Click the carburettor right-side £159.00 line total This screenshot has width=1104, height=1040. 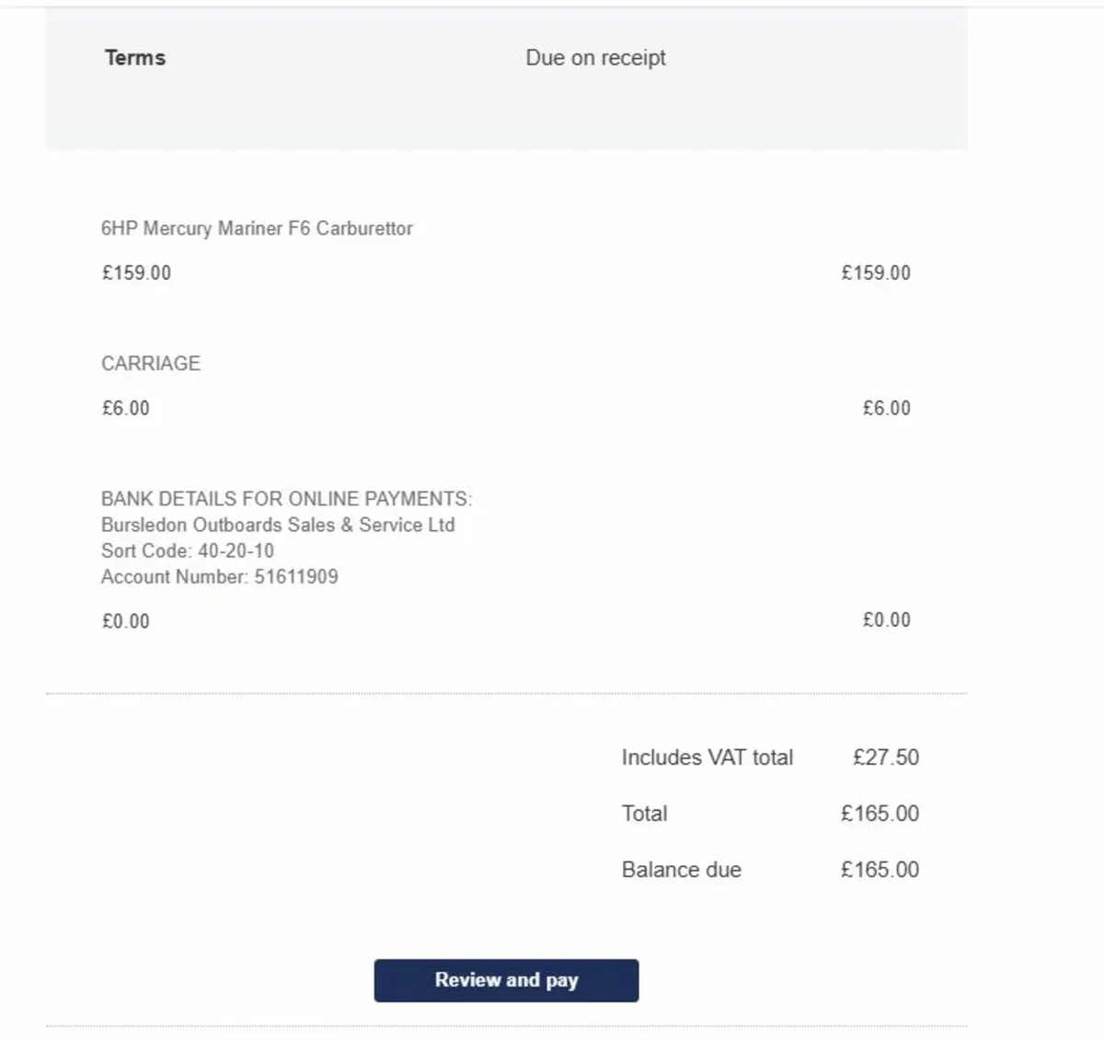[876, 273]
